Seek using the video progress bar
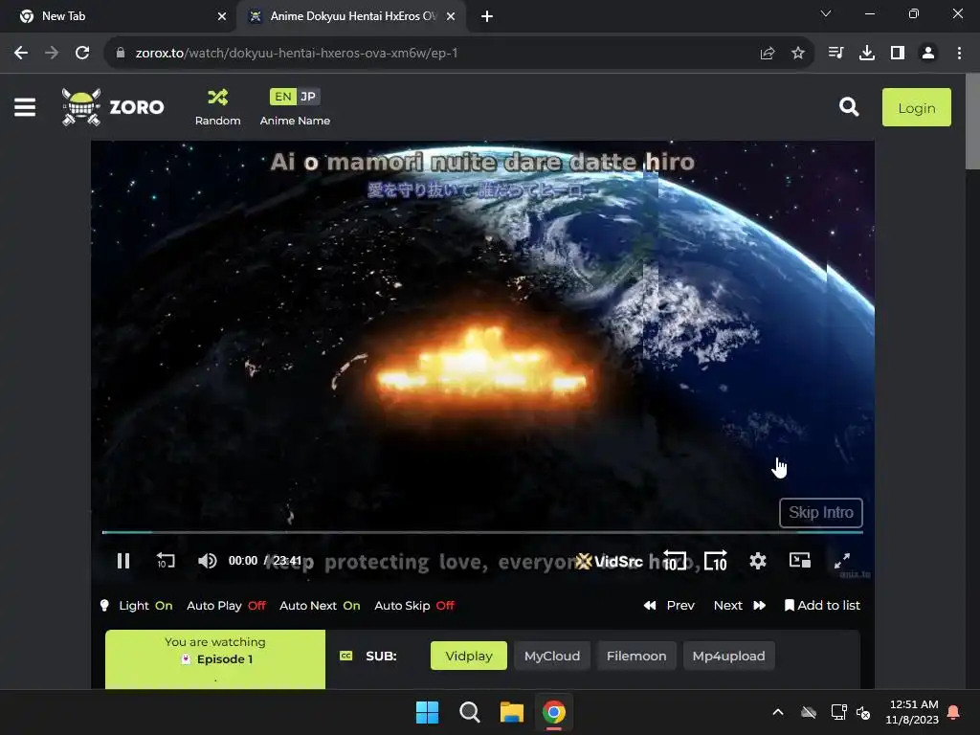The image size is (980, 735). click(x=482, y=532)
